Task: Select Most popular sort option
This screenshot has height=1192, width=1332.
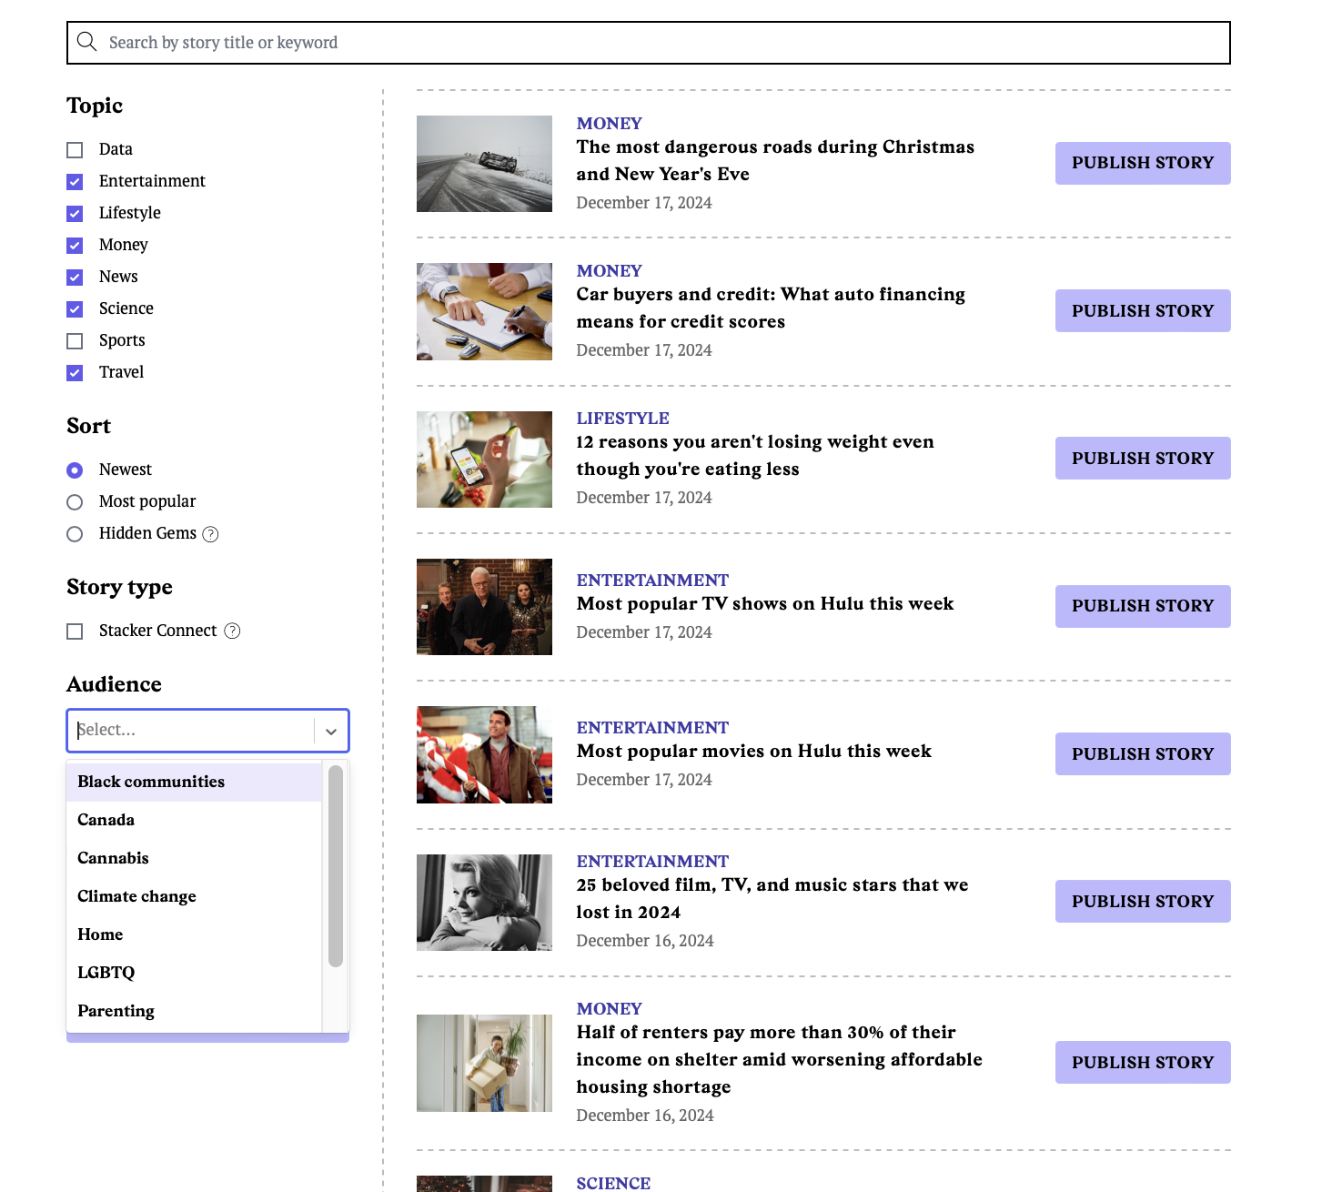Action: click(x=75, y=502)
